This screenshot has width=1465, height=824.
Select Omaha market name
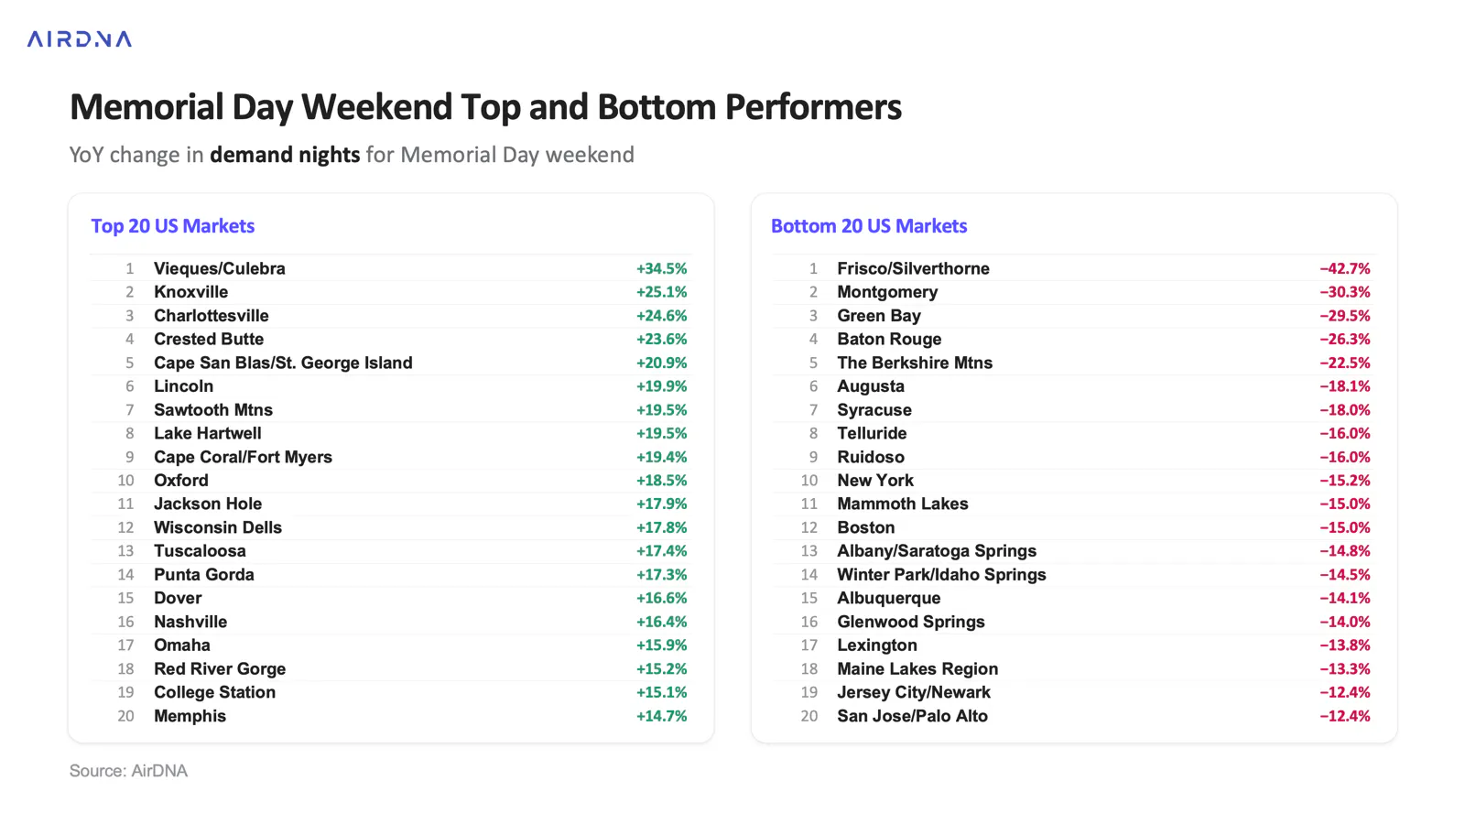click(182, 645)
